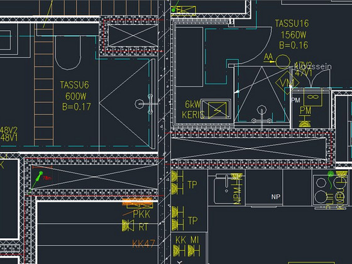Click the infinity fan symbol box
Screen dimensions: 352x264
click(312, 97)
